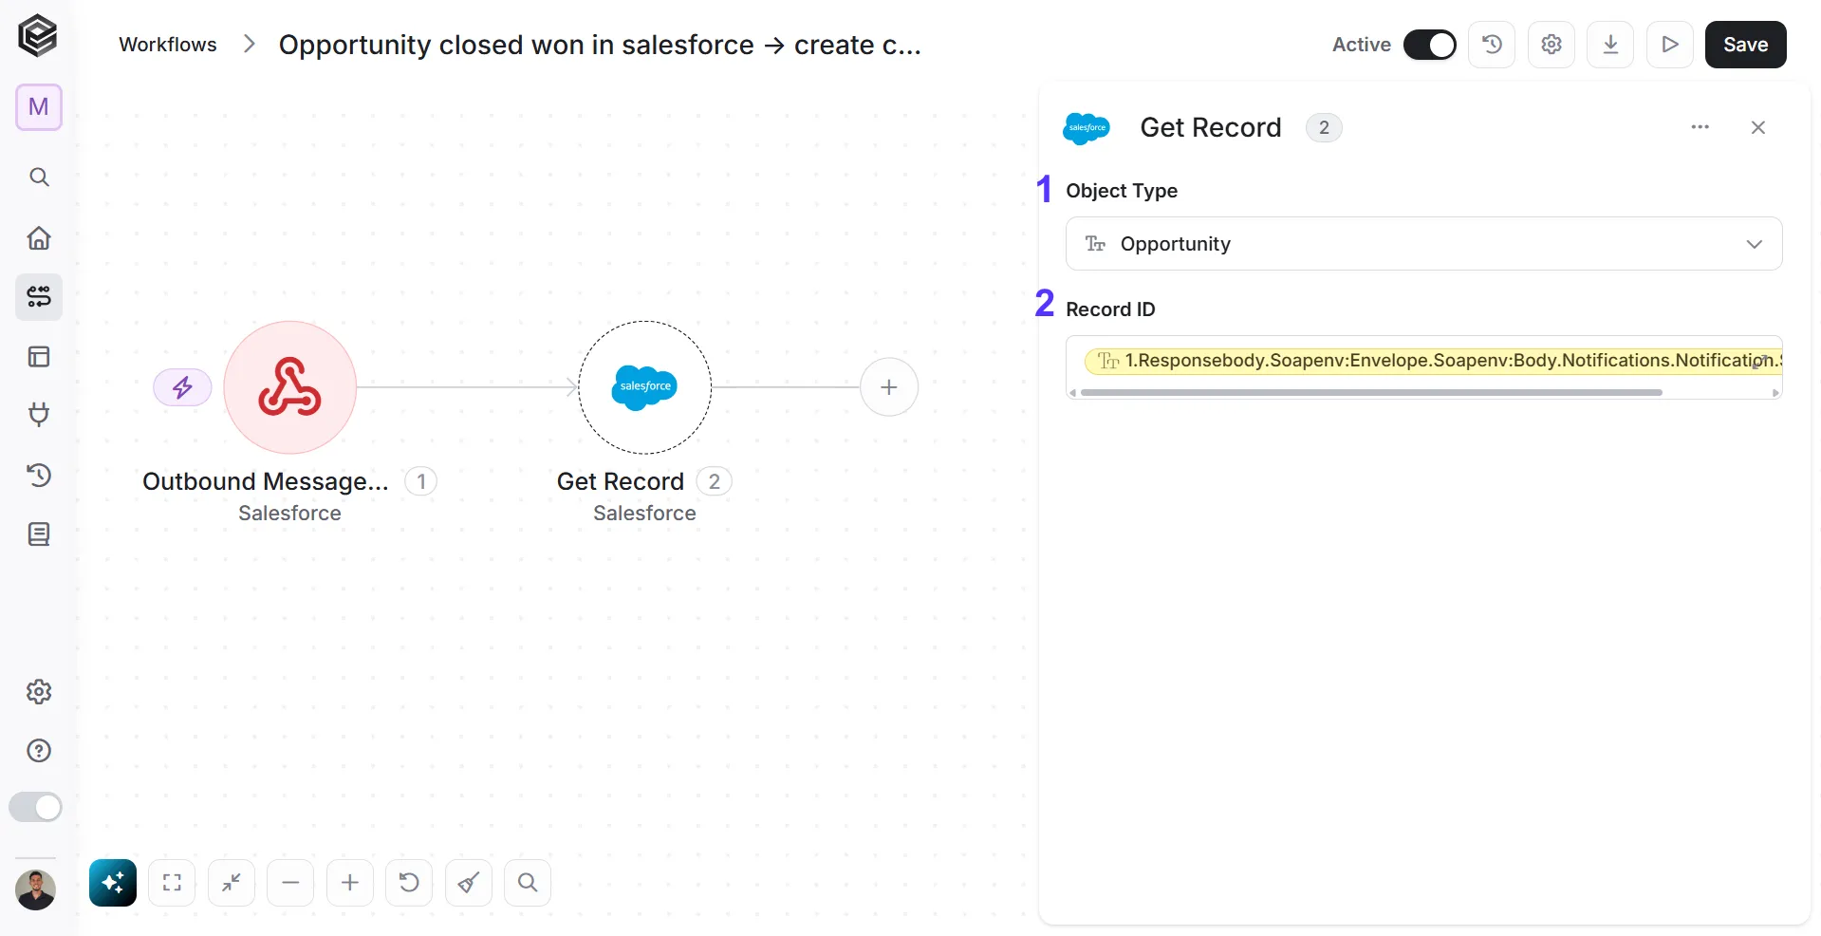Select the Get Record Salesforce node
Screen dimensions: 1821x936
pos(645,387)
